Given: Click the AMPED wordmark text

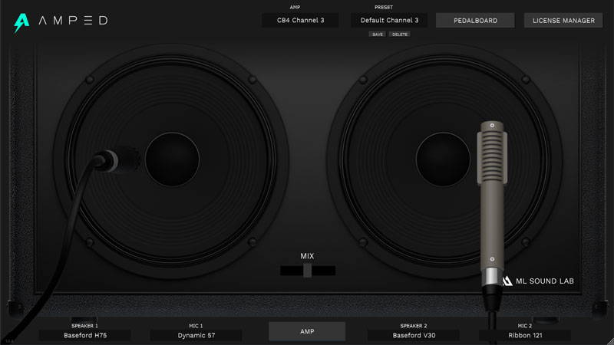Looking at the screenshot, I should click(73, 21).
